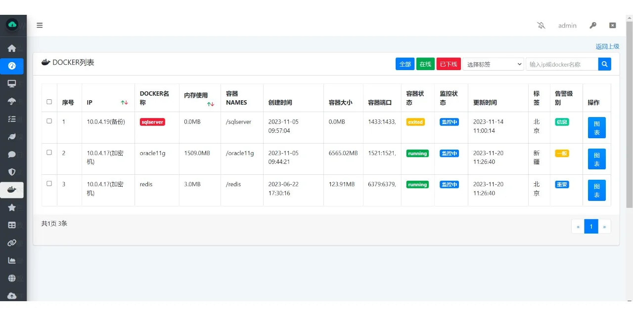Sort by the 内存使用 memory column
The width and height of the screenshot is (633, 316).
coord(210,104)
